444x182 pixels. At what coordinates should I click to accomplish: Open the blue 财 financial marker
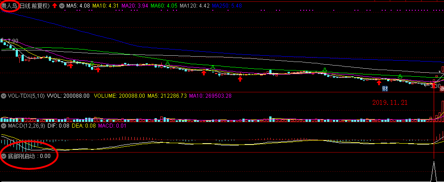[x=385, y=89]
